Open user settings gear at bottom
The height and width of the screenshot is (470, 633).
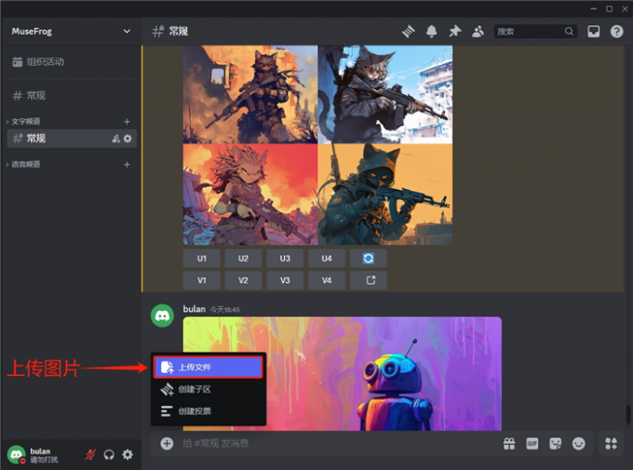click(128, 455)
